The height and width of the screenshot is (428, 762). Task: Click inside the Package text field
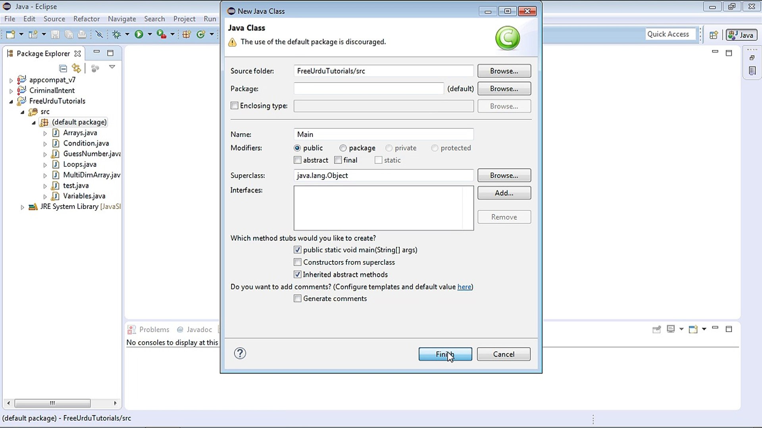pyautogui.click(x=368, y=89)
